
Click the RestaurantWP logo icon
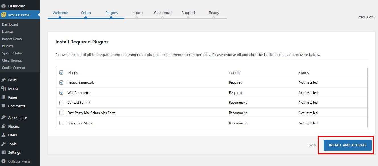(3, 15)
